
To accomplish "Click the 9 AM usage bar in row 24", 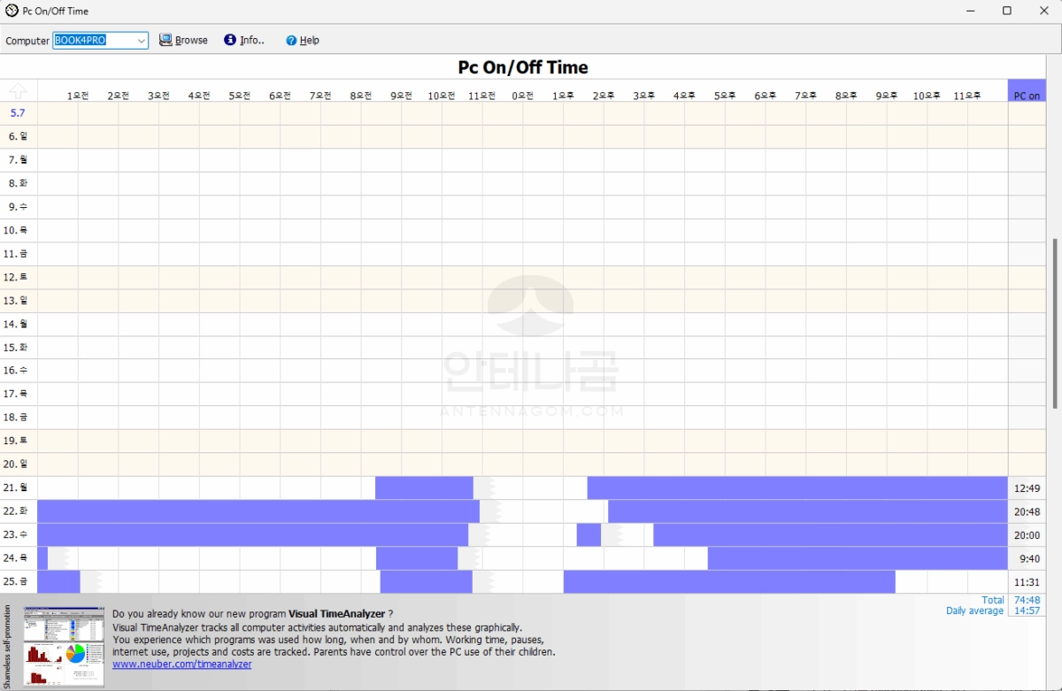I will click(417, 558).
